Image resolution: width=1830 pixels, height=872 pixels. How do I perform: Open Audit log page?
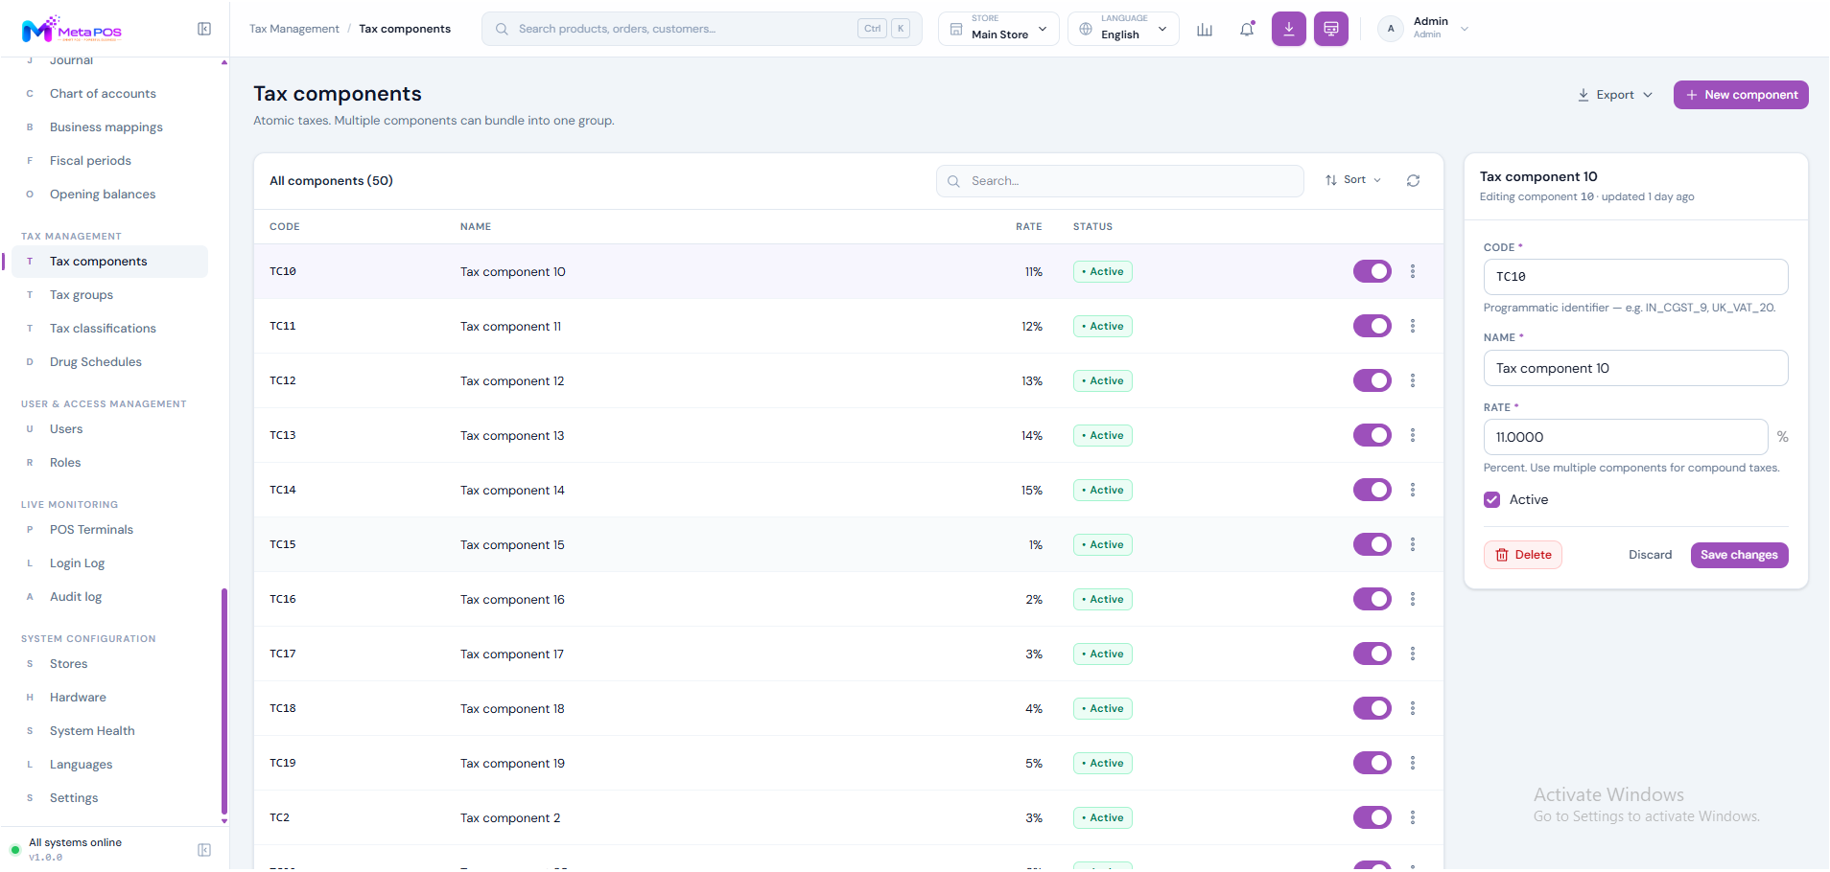(76, 597)
